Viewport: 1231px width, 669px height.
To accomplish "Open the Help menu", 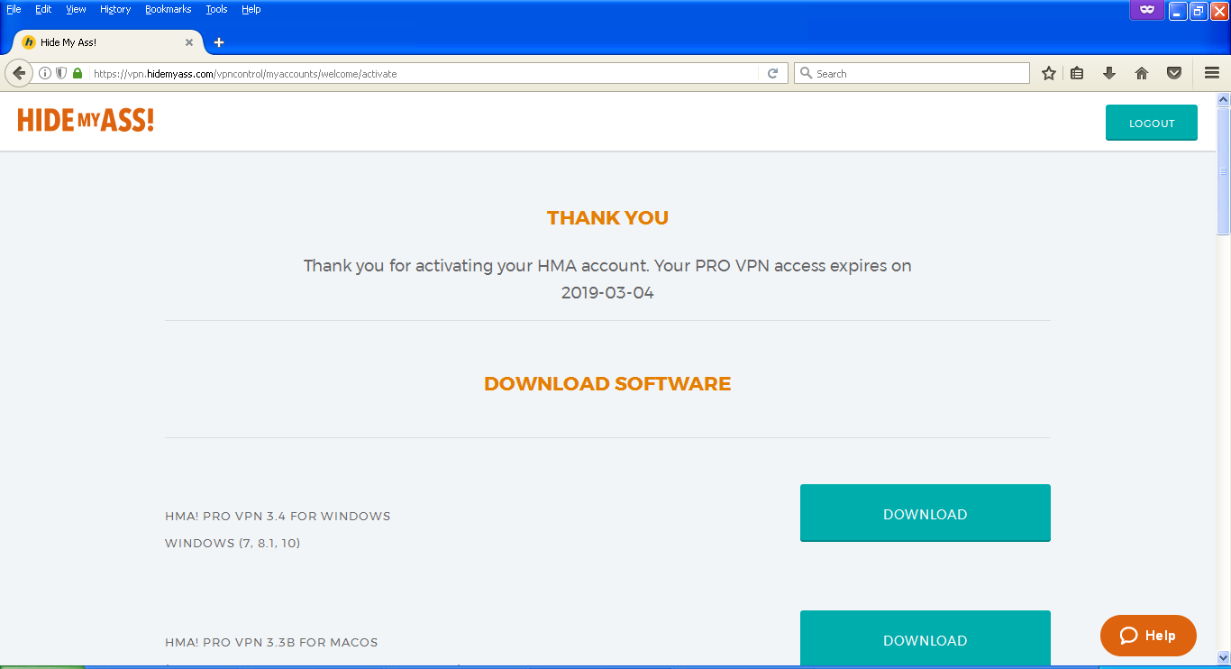I will click(251, 9).
